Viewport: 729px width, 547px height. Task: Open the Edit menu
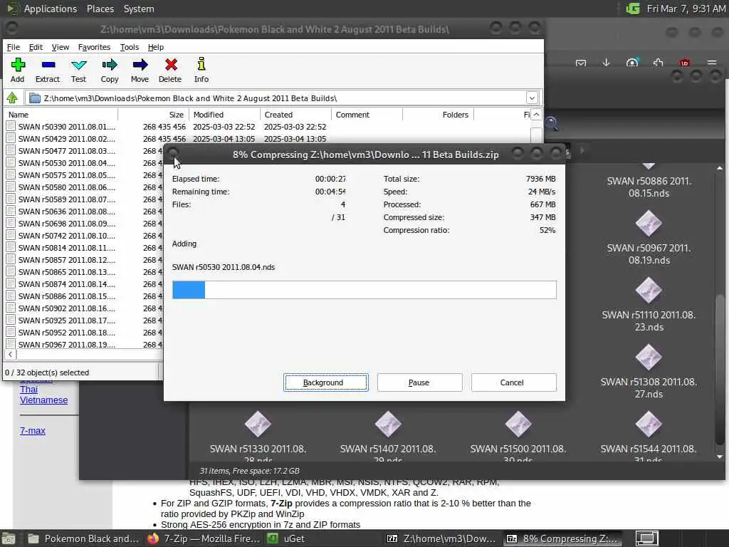[x=36, y=47]
